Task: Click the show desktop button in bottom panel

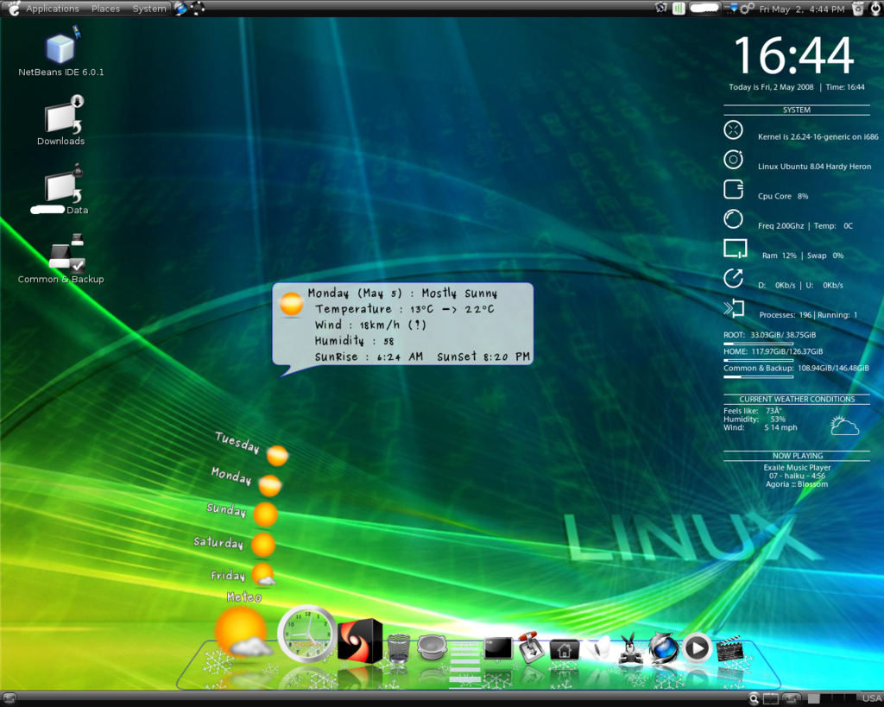Action: pos(9,699)
